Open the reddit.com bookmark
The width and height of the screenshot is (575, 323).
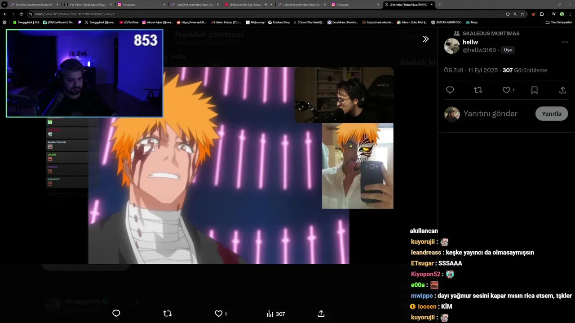[x=192, y=22]
